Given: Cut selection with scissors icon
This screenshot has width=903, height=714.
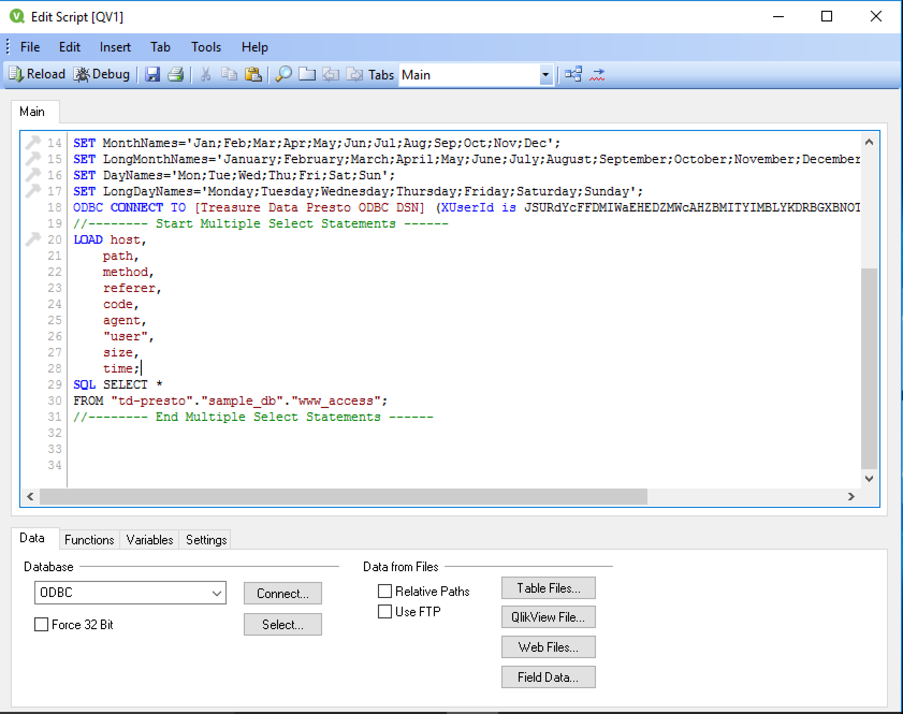Looking at the screenshot, I should pos(205,74).
